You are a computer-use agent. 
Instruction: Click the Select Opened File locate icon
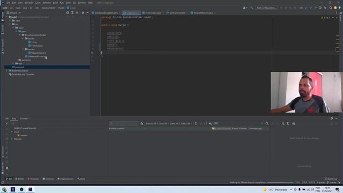[x=68, y=13]
